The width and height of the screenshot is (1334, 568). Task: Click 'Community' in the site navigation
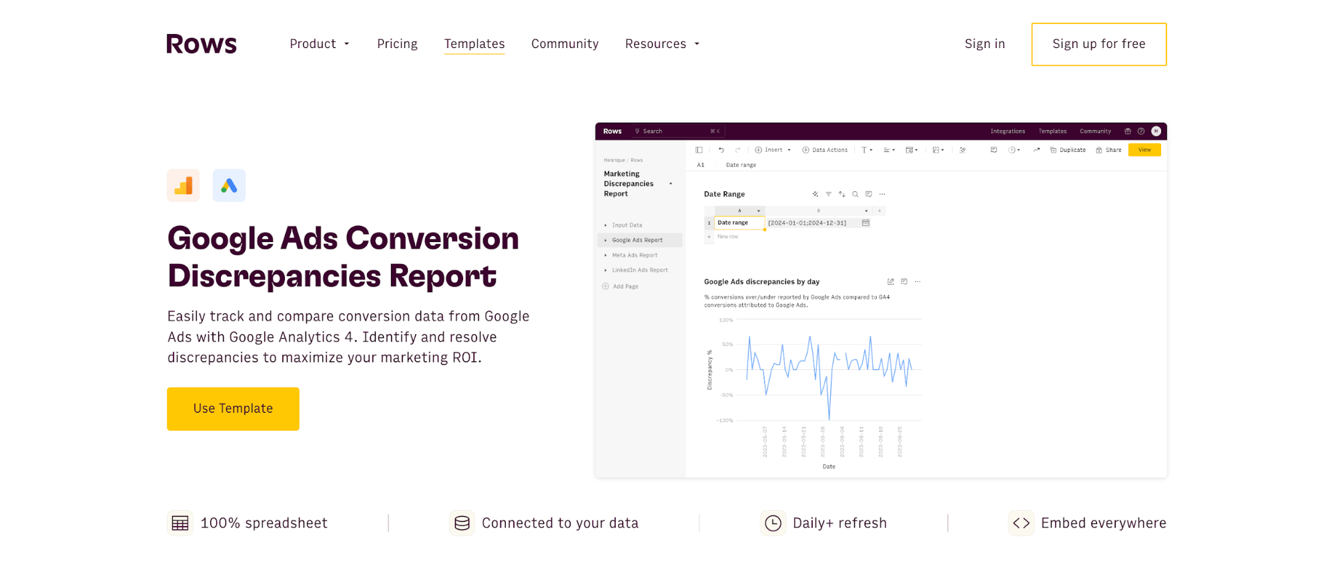click(x=565, y=44)
